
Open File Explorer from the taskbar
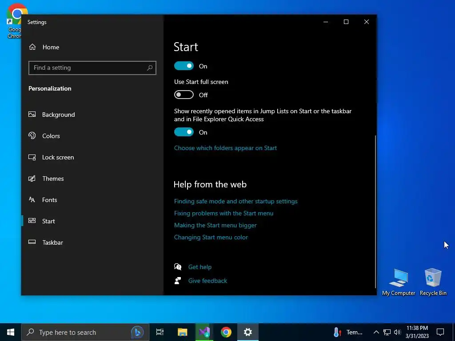click(183, 332)
